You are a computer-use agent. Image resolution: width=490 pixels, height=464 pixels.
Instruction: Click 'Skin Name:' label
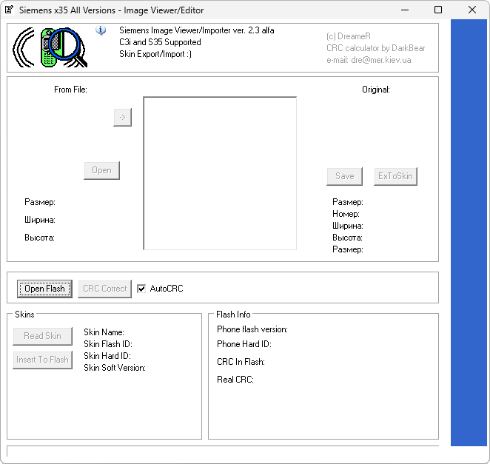(x=104, y=332)
